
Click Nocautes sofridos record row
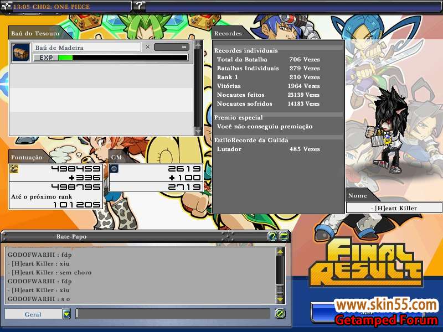click(x=269, y=103)
